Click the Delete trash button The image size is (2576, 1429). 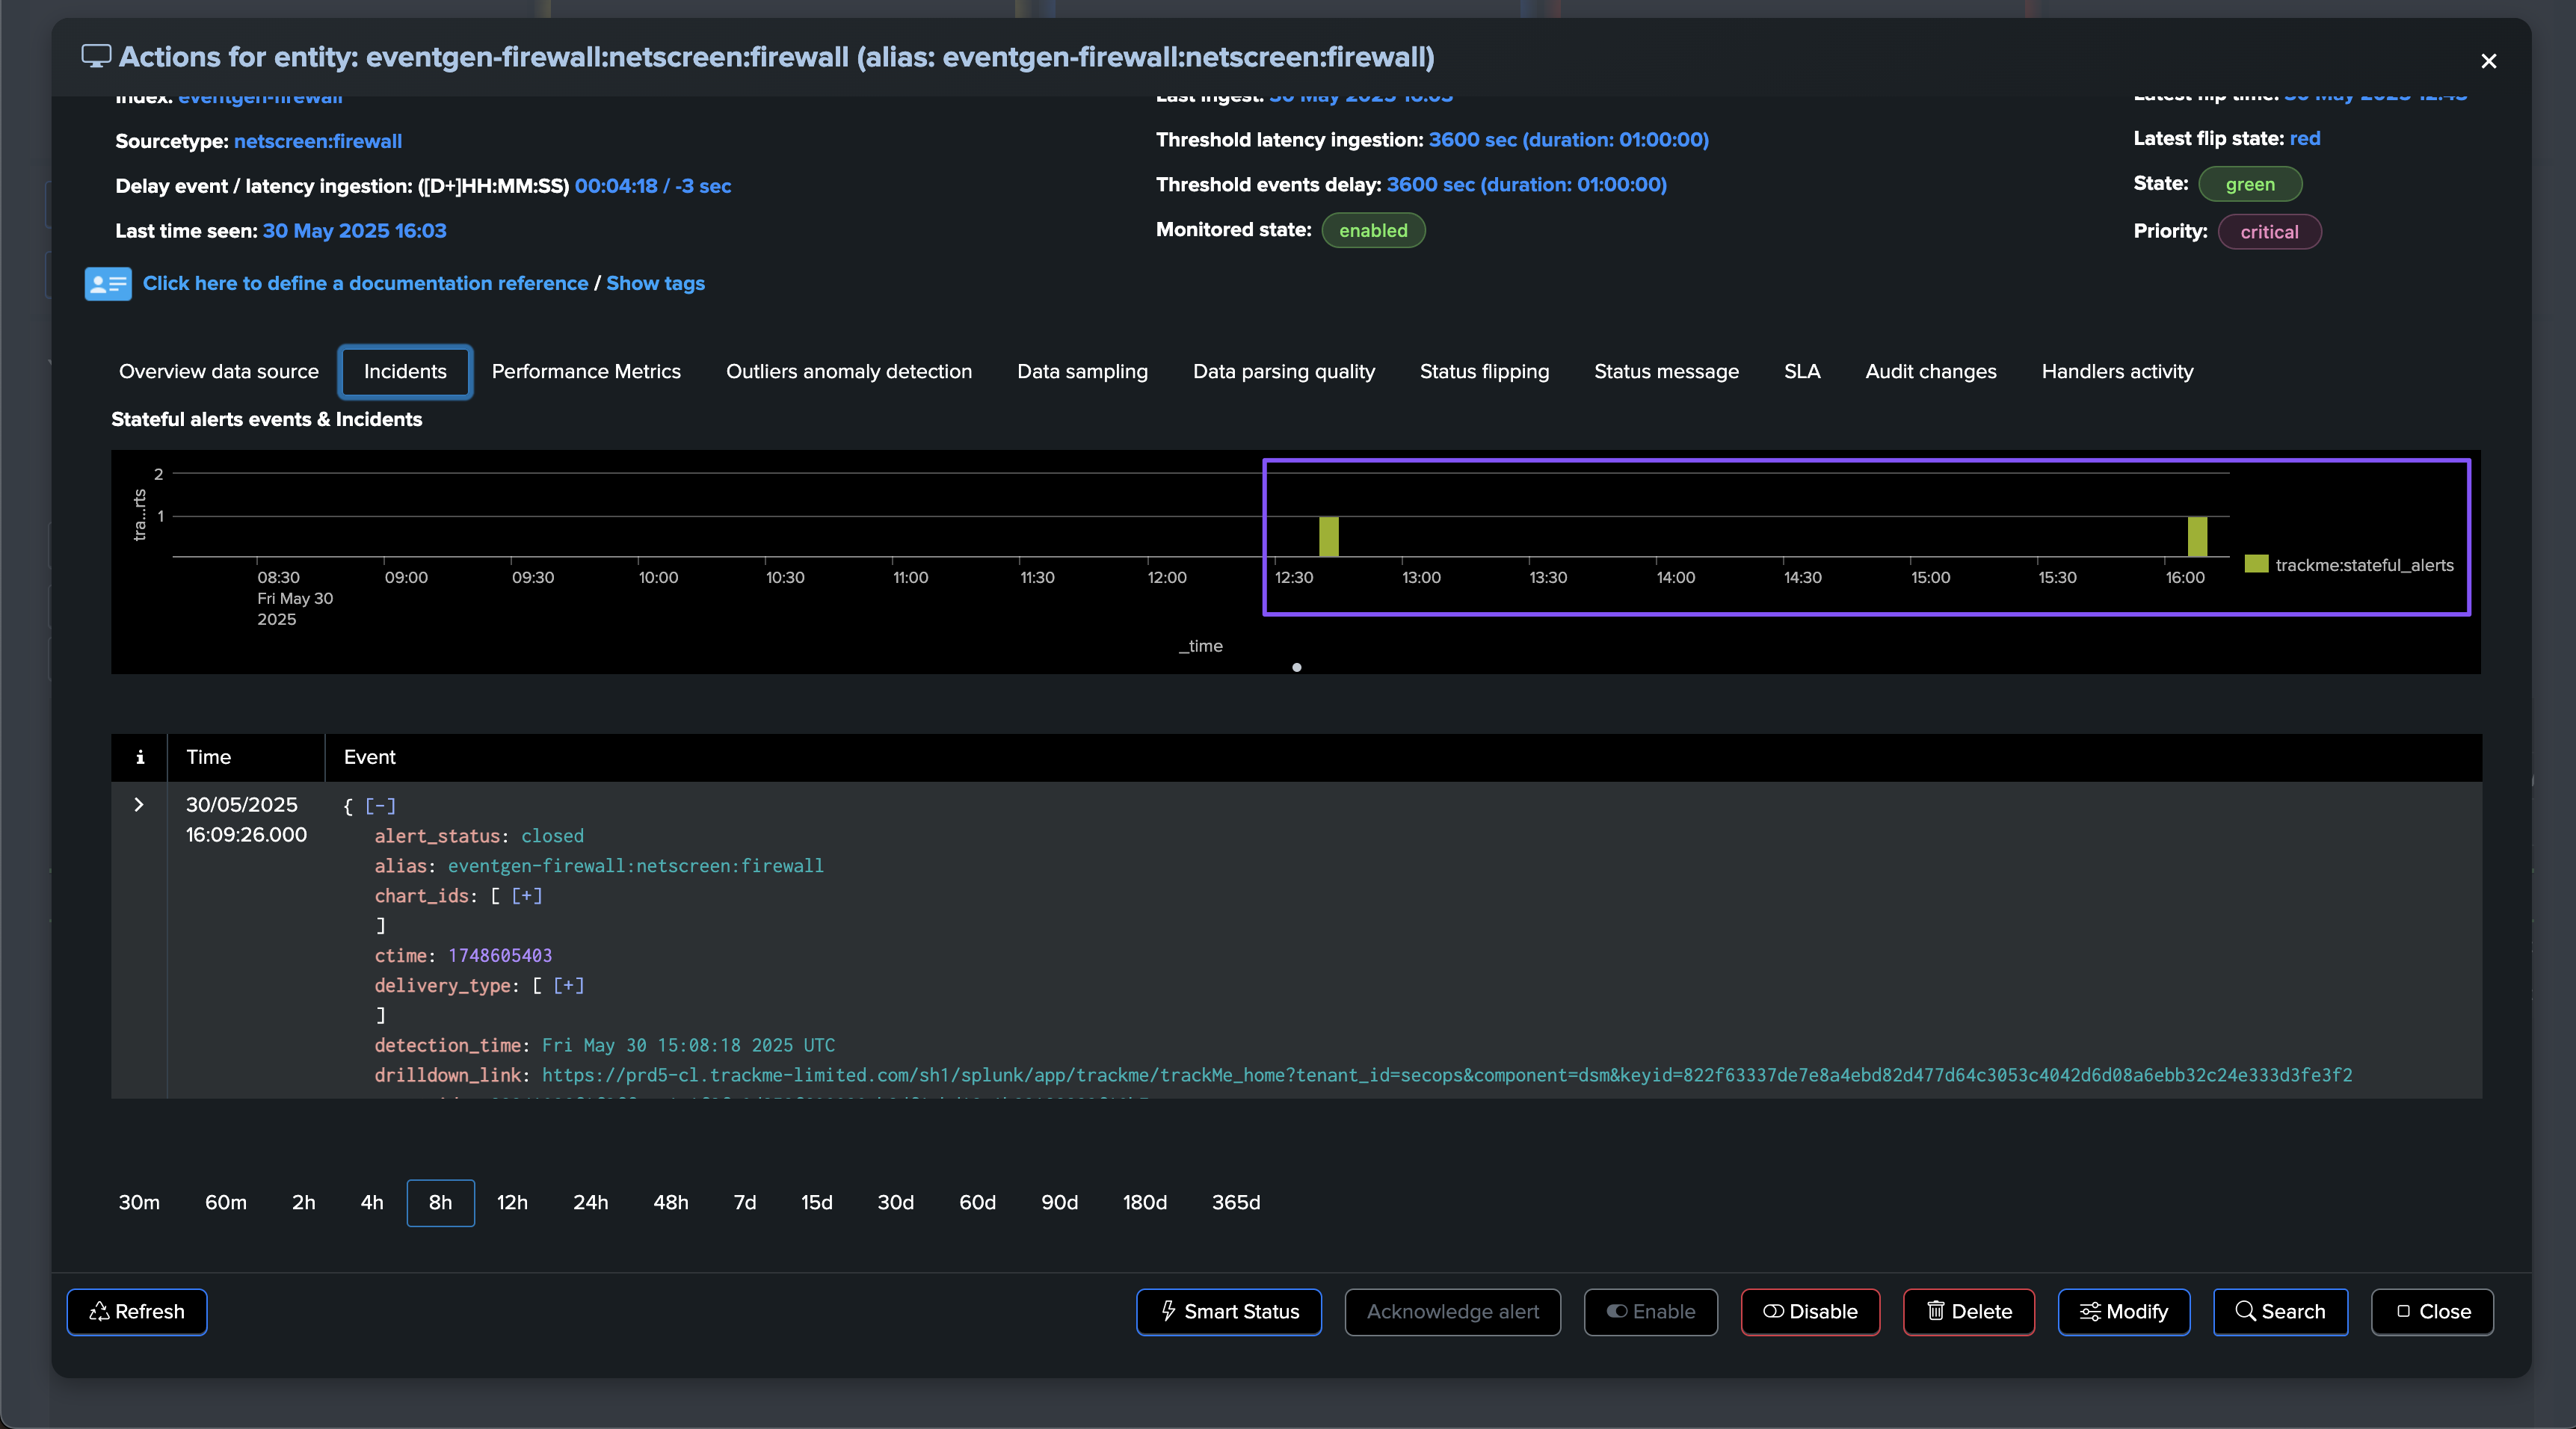pyautogui.click(x=1968, y=1311)
